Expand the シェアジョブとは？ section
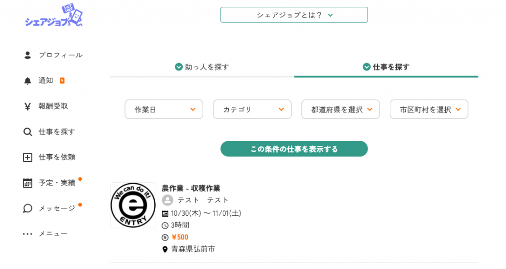Viewport: 506px width, 269px height. point(294,15)
